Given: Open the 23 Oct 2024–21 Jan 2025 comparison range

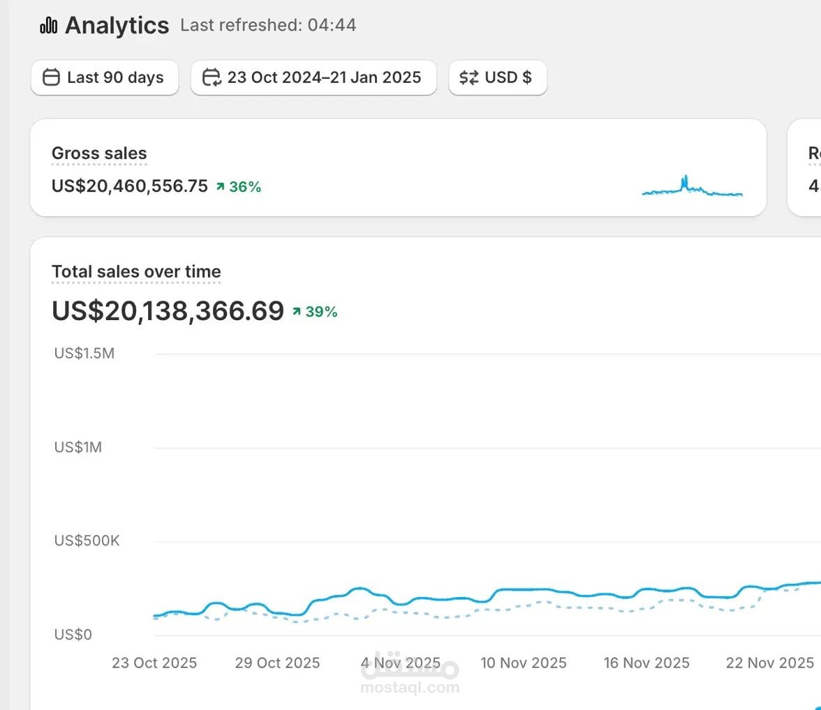Looking at the screenshot, I should pyautogui.click(x=313, y=77).
